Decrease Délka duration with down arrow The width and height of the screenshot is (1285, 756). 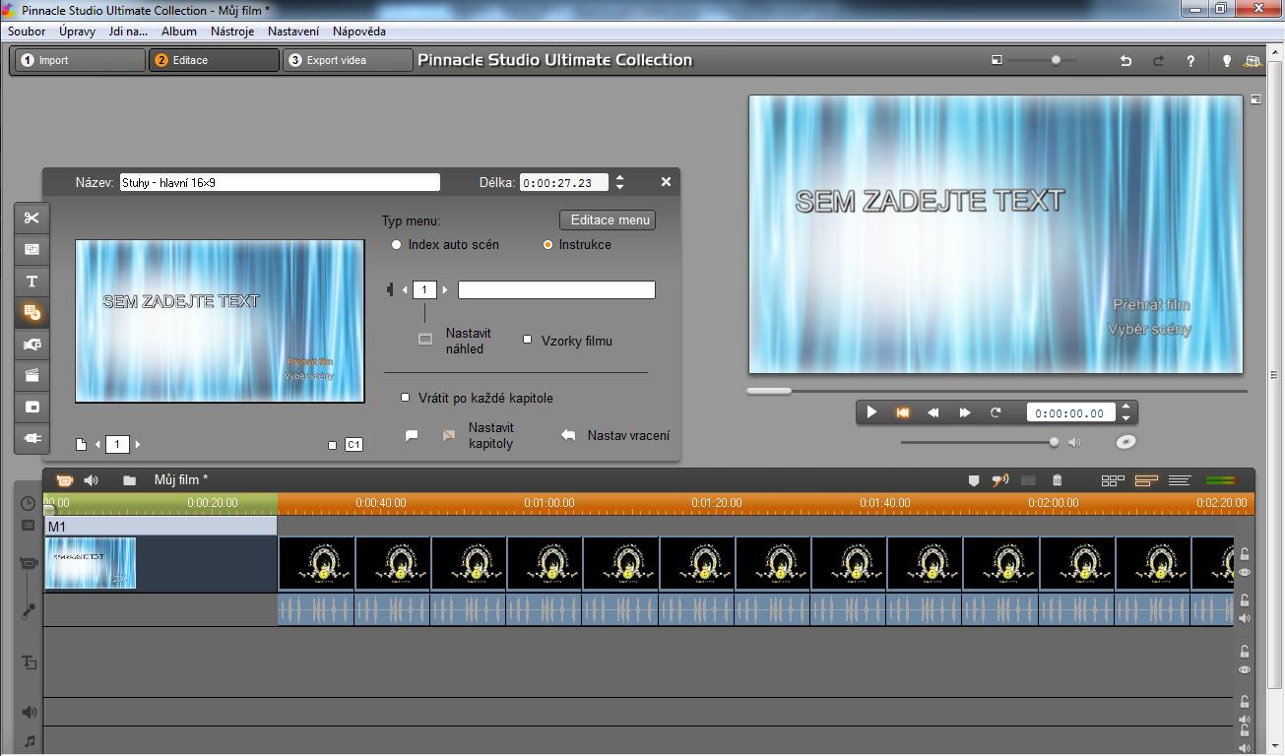pos(619,187)
